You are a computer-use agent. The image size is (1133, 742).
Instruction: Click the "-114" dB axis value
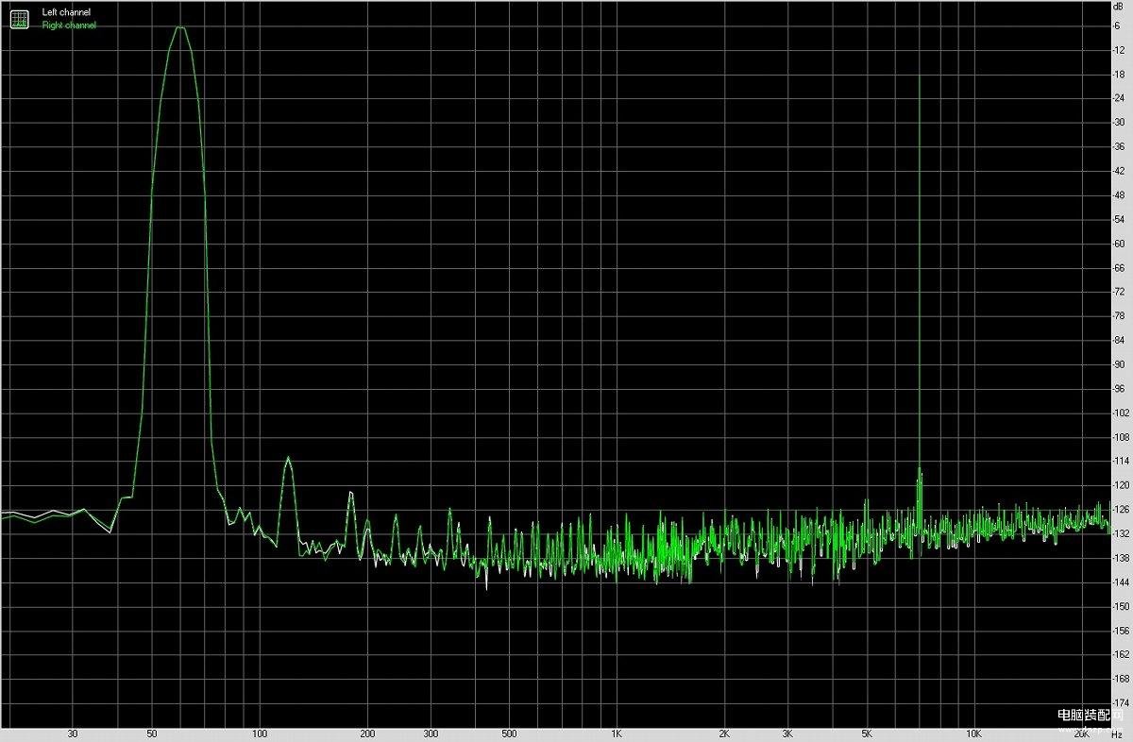pyautogui.click(x=1121, y=462)
